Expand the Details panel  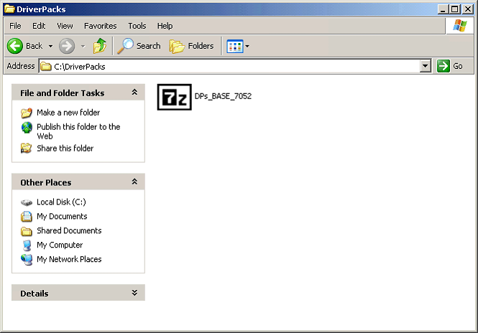tap(134, 293)
